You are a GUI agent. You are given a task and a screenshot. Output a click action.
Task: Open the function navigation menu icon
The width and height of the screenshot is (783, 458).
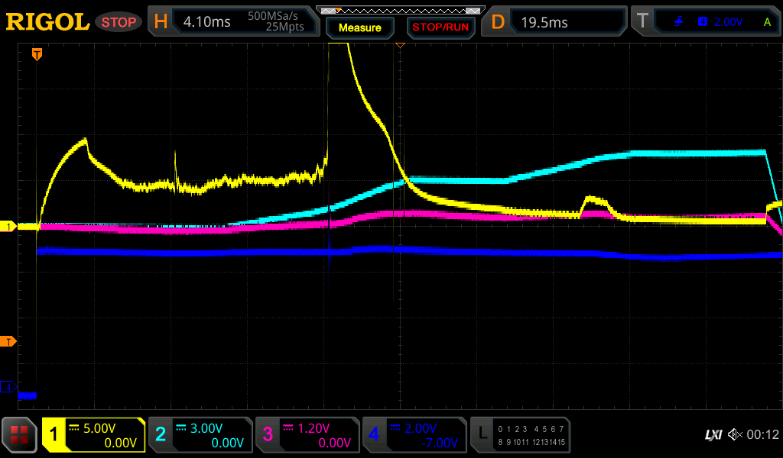pos(19,435)
